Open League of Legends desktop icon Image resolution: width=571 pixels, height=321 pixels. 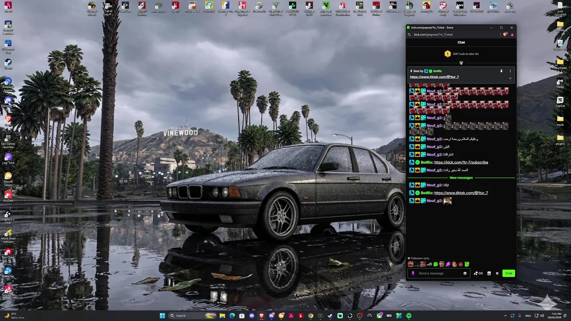pyautogui.click(x=410, y=9)
